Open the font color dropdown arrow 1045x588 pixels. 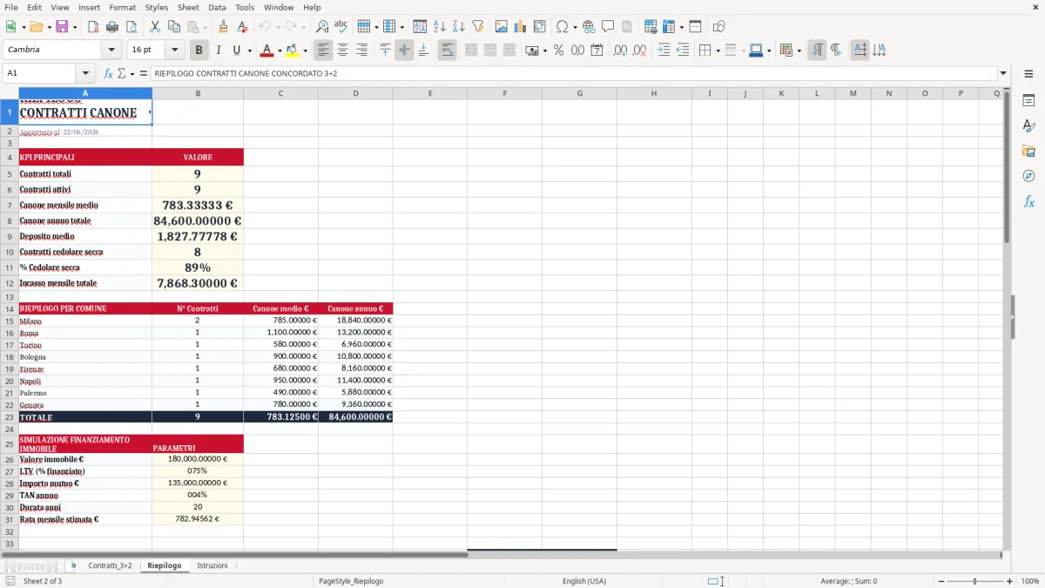coord(280,51)
